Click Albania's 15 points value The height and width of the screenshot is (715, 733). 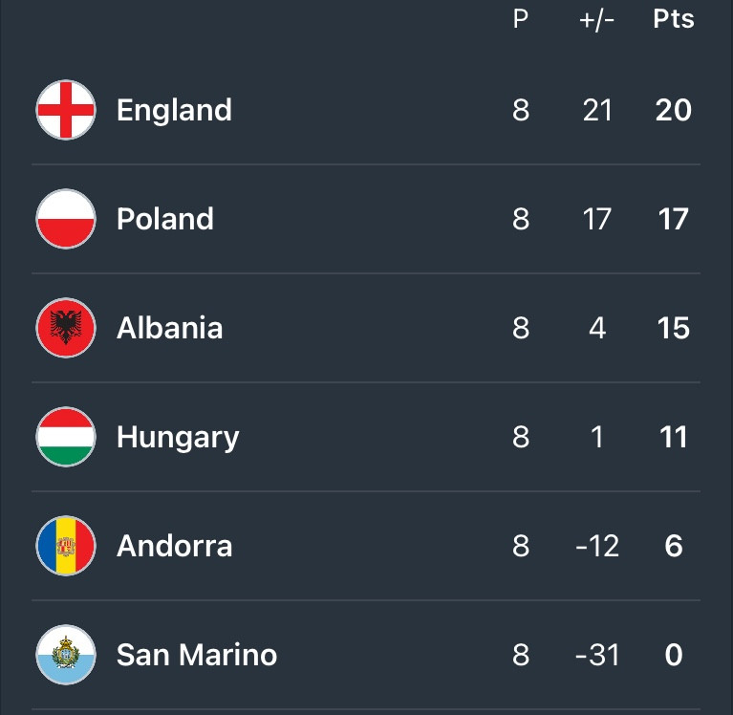[674, 328]
